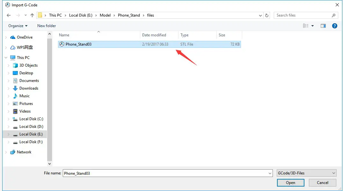Expand the File name combo box arrow
343x191 pixels.
point(270,173)
